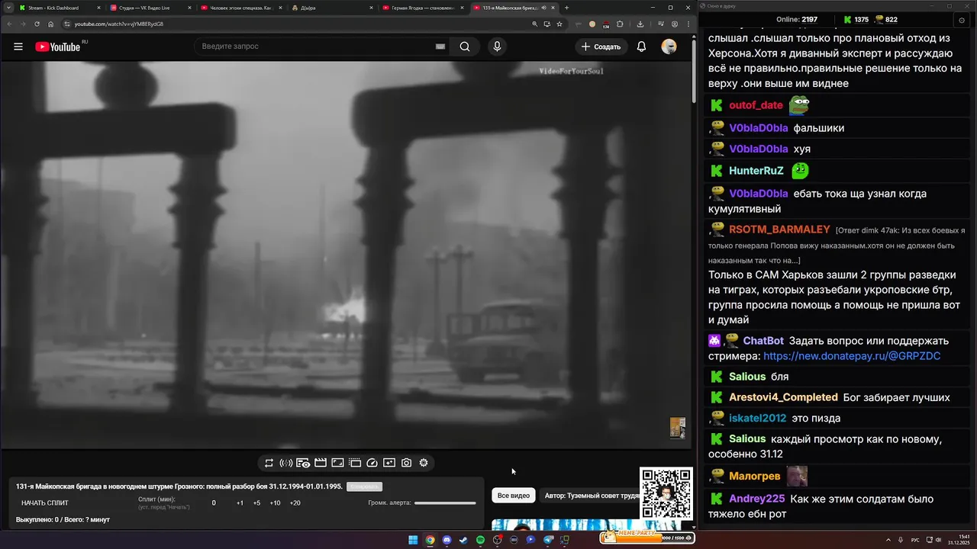977x549 pixels.
Task: Open Windows Start menu
Action: click(413, 540)
